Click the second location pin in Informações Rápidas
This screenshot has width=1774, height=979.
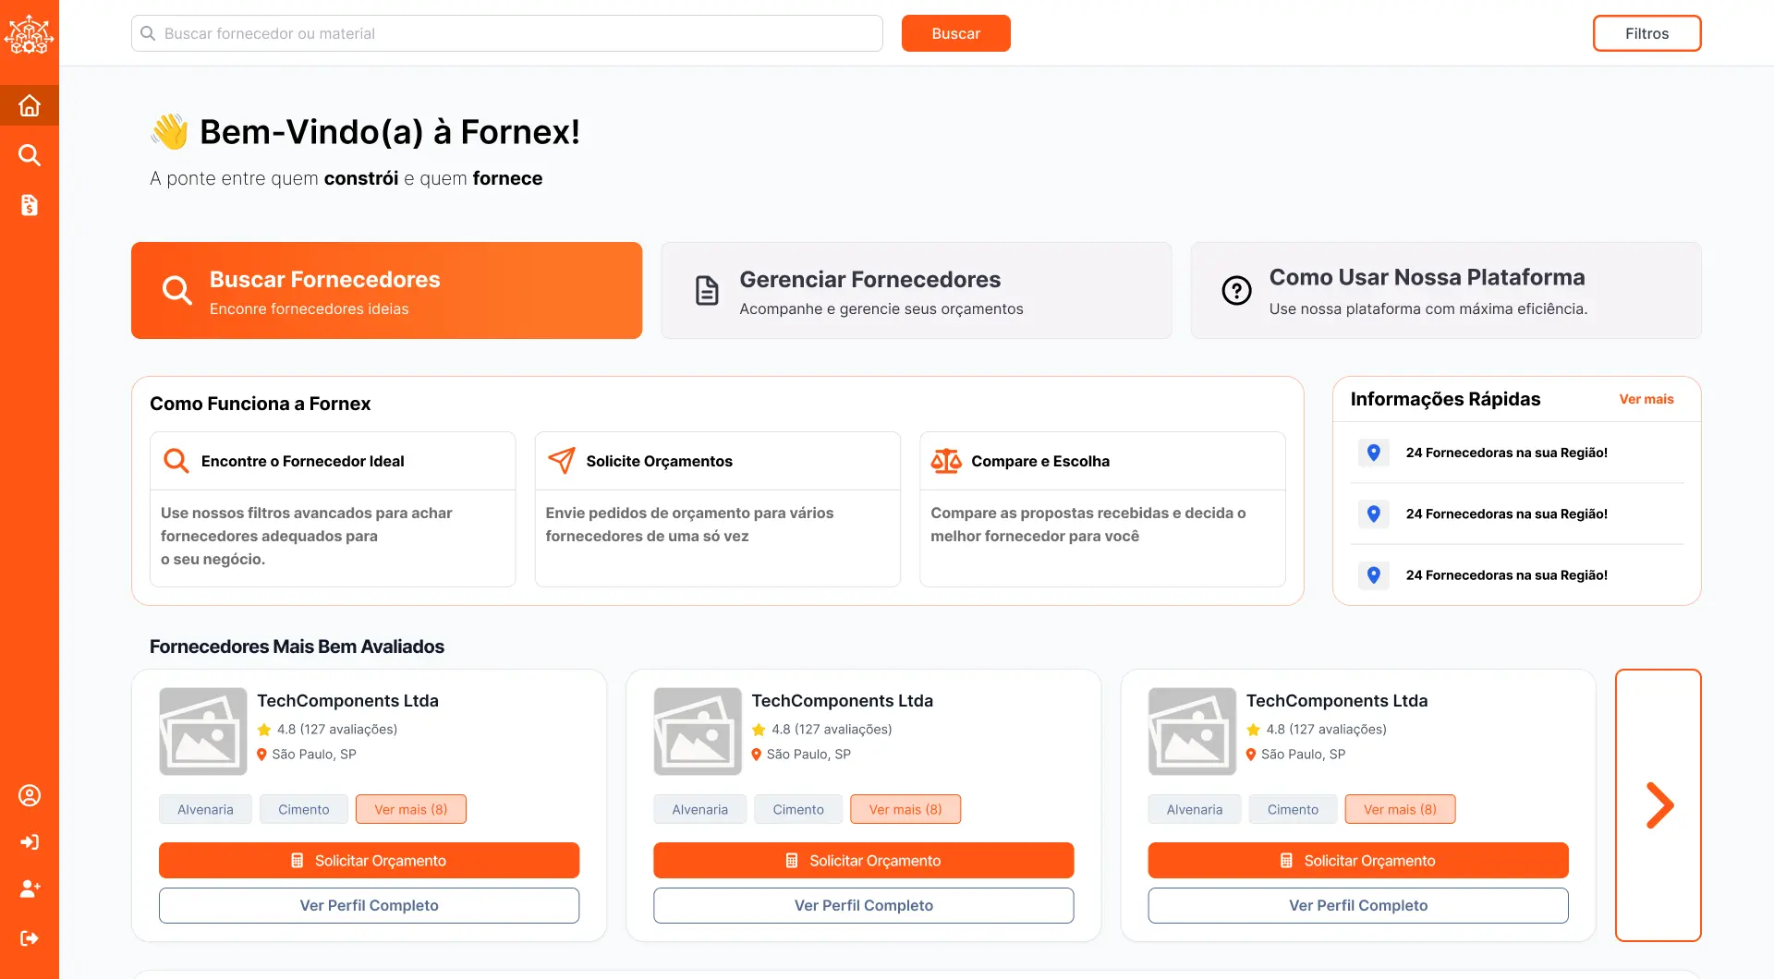pos(1374,514)
